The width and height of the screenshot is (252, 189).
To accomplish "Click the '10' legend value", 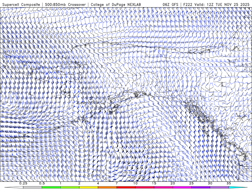I will click(135, 183).
